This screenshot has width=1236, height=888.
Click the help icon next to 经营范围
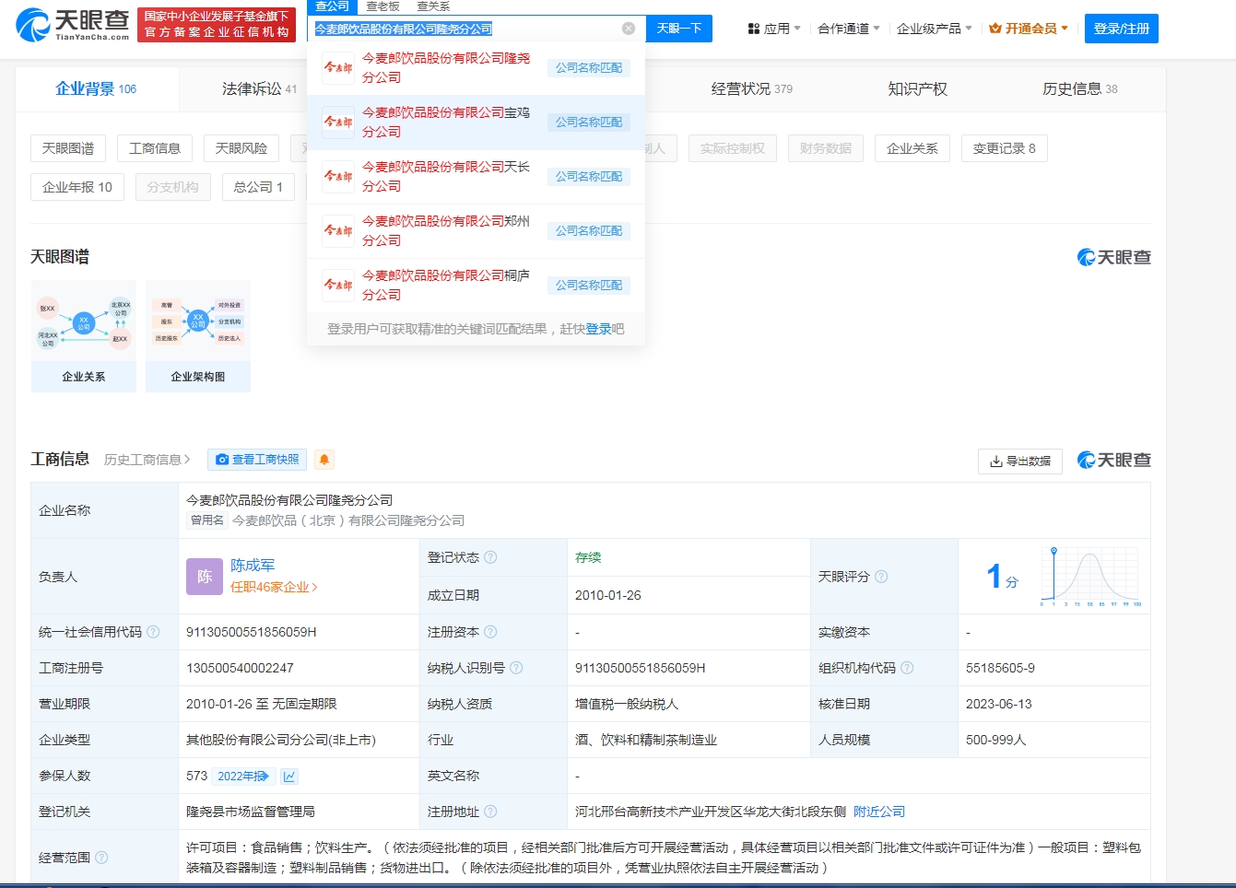pos(101,858)
